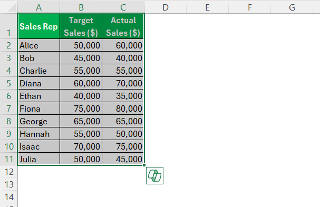The image size is (320, 207).
Task: Select the cell containing Ethan
Action: 39,96
